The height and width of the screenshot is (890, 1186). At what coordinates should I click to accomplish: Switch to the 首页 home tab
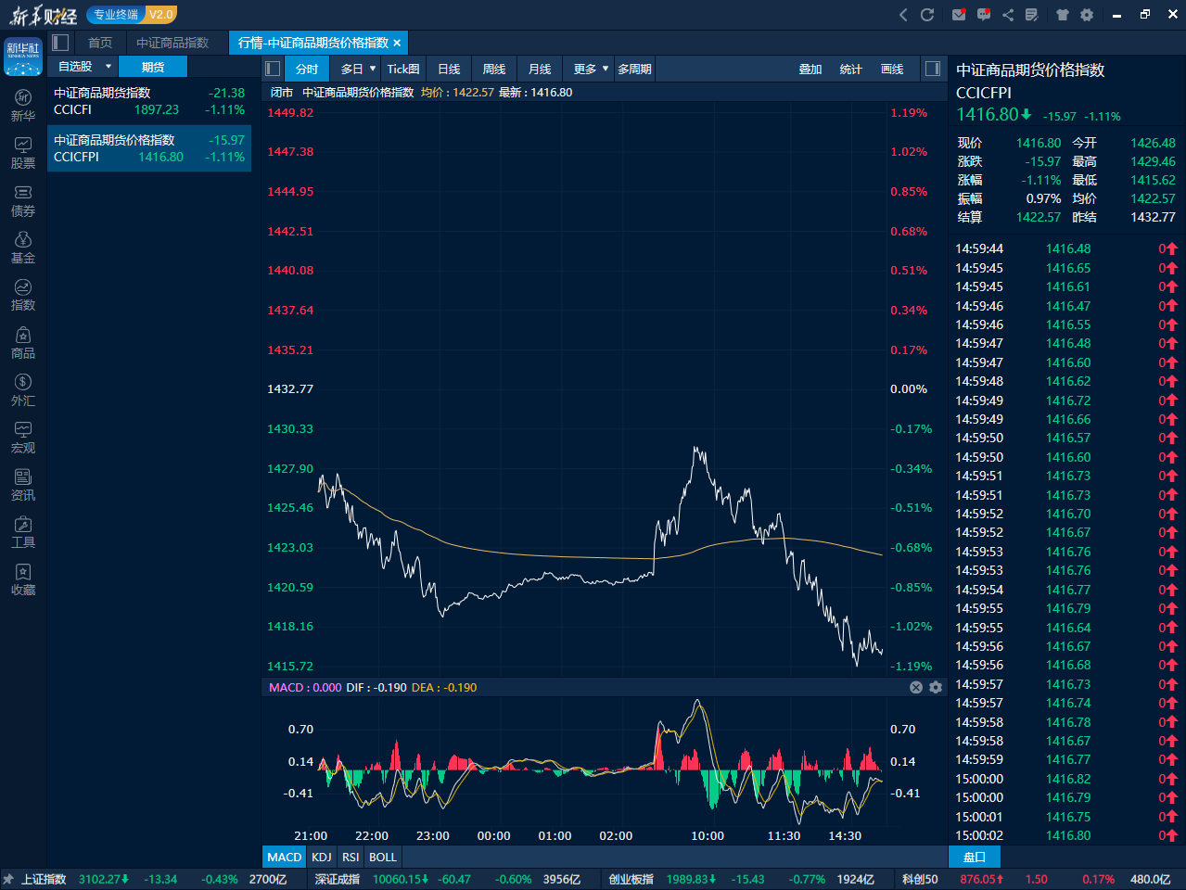click(99, 42)
